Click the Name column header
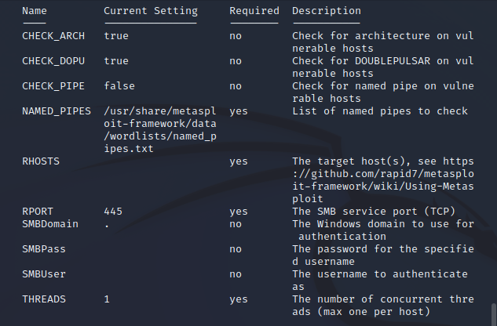 coord(35,11)
